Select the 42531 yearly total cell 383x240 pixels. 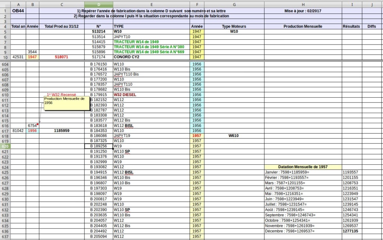point(18,57)
